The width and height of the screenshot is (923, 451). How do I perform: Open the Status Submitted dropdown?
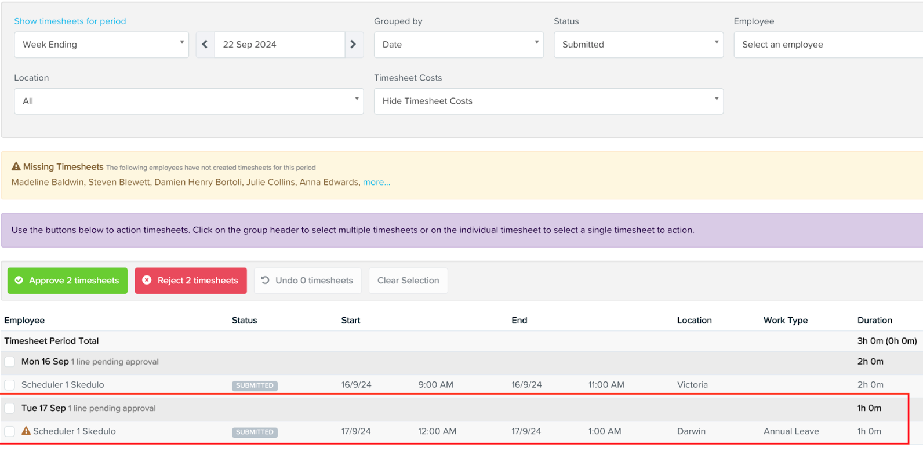coord(638,45)
